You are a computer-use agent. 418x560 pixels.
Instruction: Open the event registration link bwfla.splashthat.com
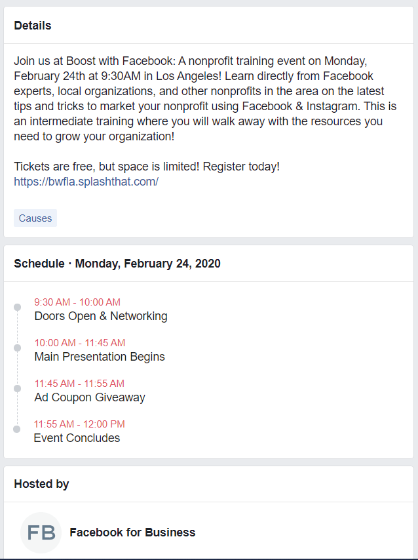(86, 181)
